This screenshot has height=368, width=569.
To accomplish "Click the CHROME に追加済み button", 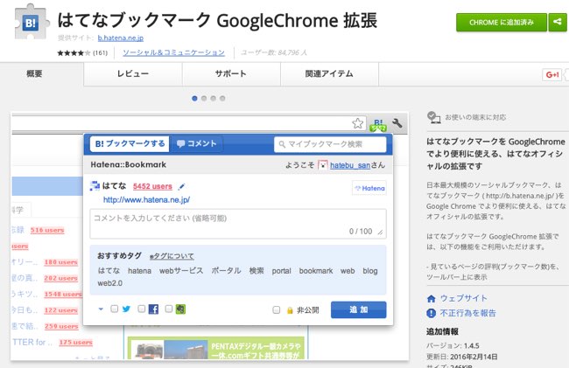I will pos(502,22).
